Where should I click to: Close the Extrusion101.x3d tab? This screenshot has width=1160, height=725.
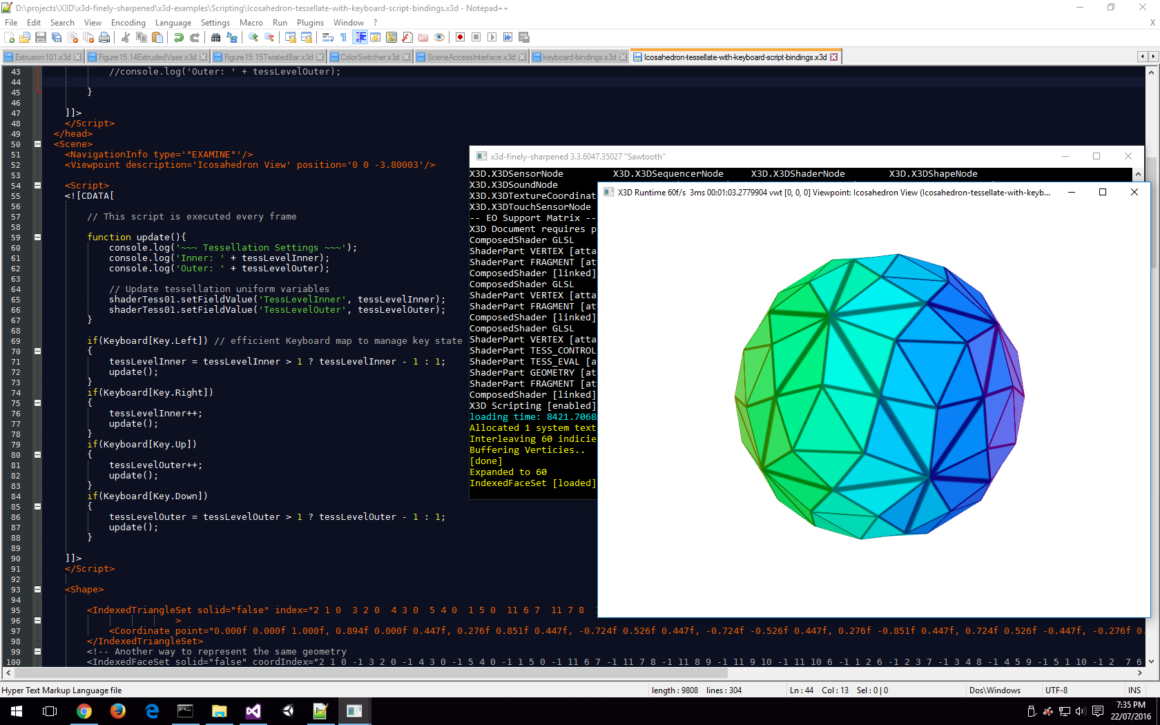(x=77, y=57)
